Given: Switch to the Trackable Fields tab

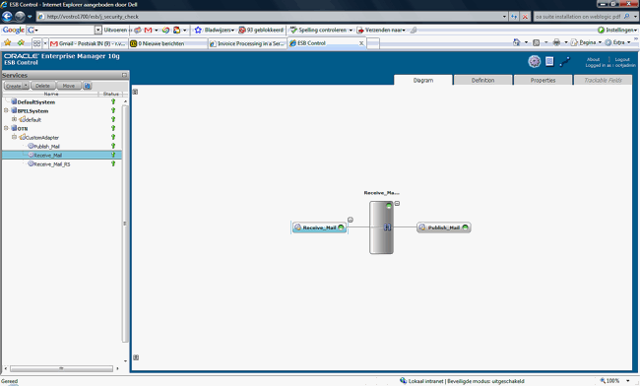Looking at the screenshot, I should coord(603,80).
